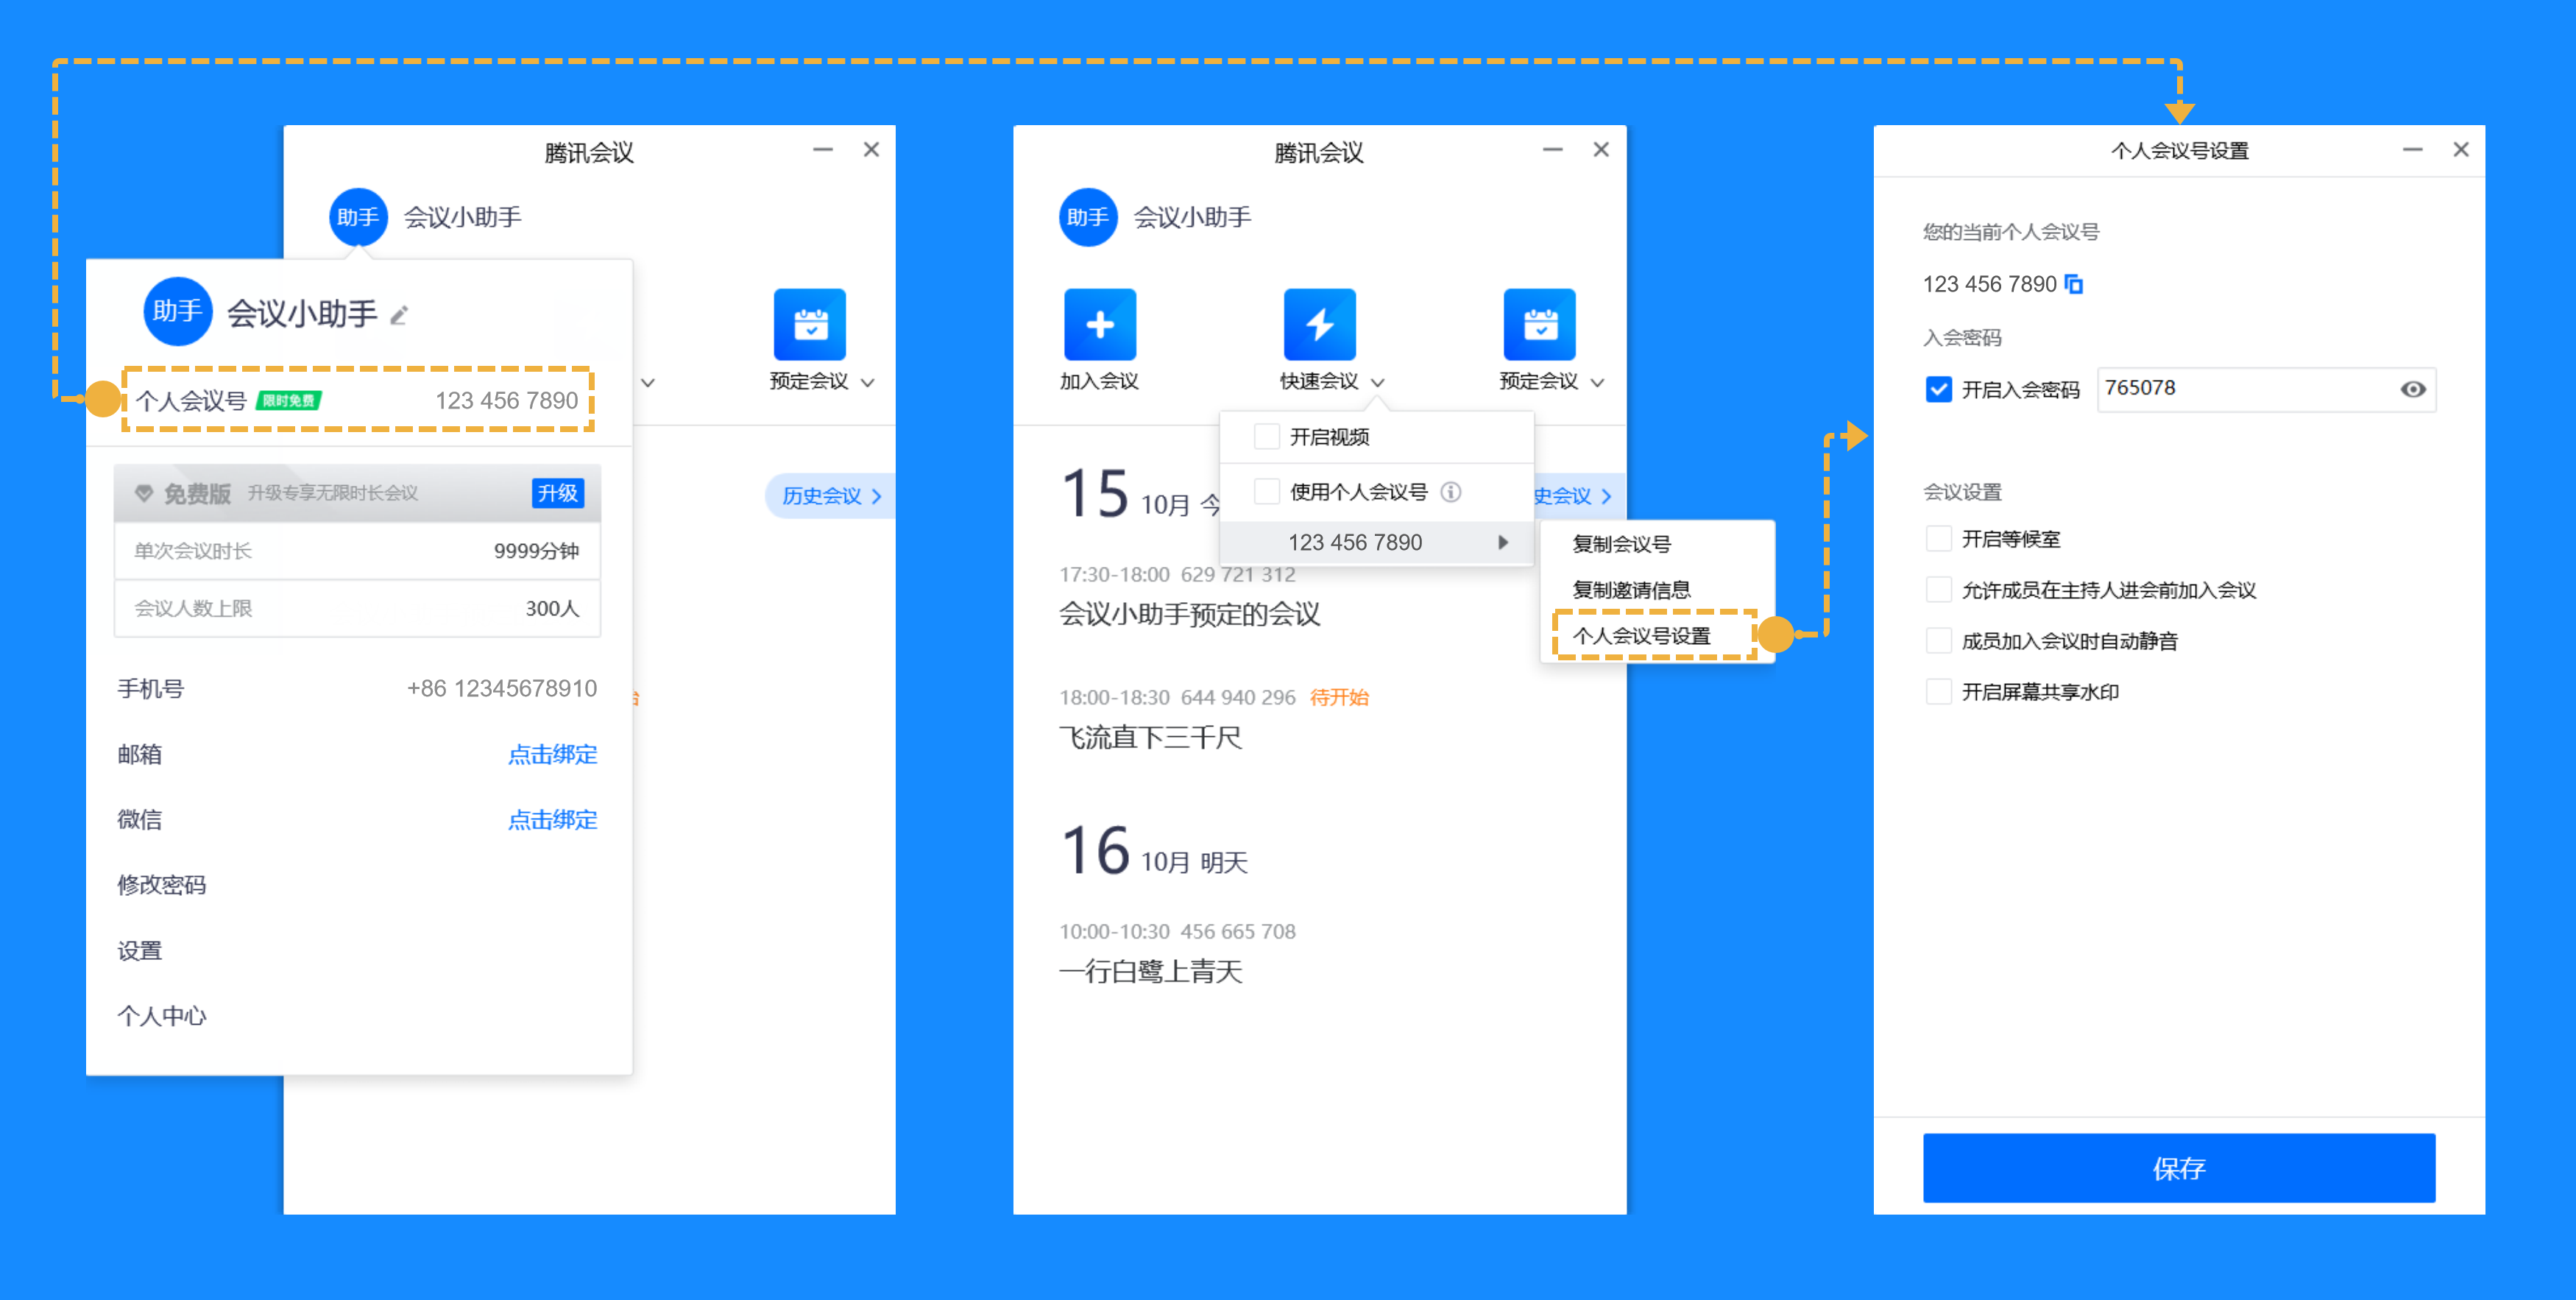This screenshot has height=1300, width=2576.
Task: Click 助手 avatar in left window header
Action: (357, 217)
